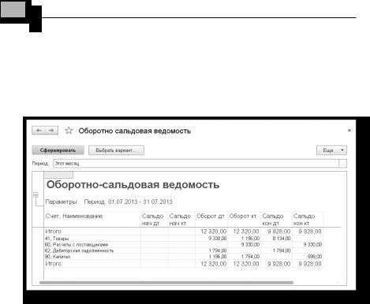The image size is (370, 304).
Task: Click the bottom Итого row label
Action: click(53, 264)
